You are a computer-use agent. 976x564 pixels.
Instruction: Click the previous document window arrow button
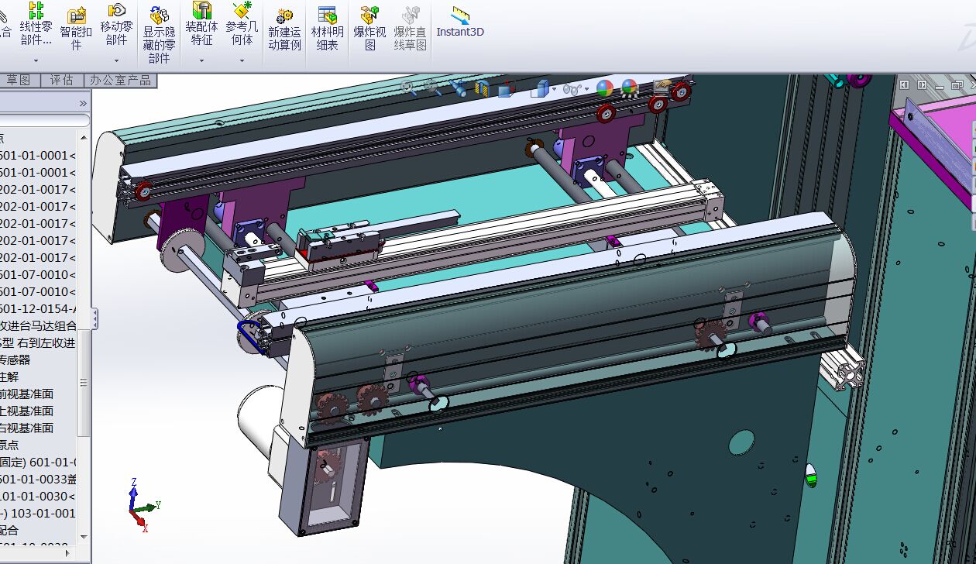click(x=904, y=84)
